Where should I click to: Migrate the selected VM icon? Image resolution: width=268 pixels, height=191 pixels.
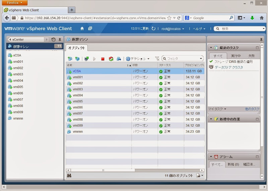(x=119, y=59)
